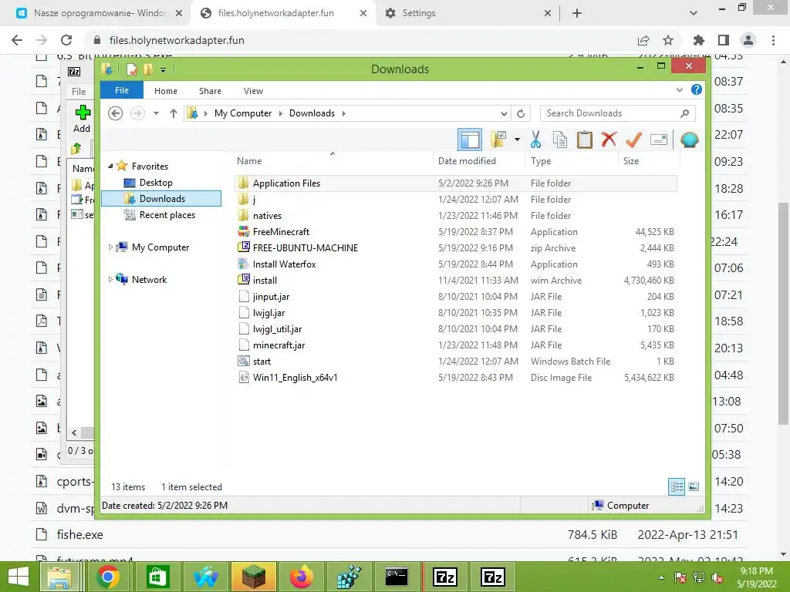The width and height of the screenshot is (790, 592).
Task: Open the Home ribbon tab
Action: (x=166, y=91)
